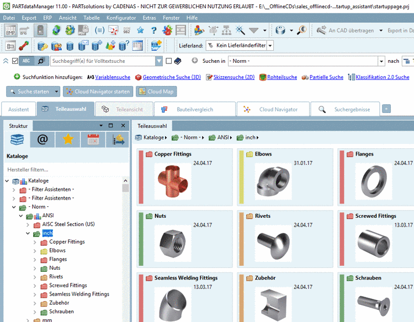Toggle the empty checkbox after search field
Image resolution: width=414 pixels, height=322 pixels.
pos(168,61)
